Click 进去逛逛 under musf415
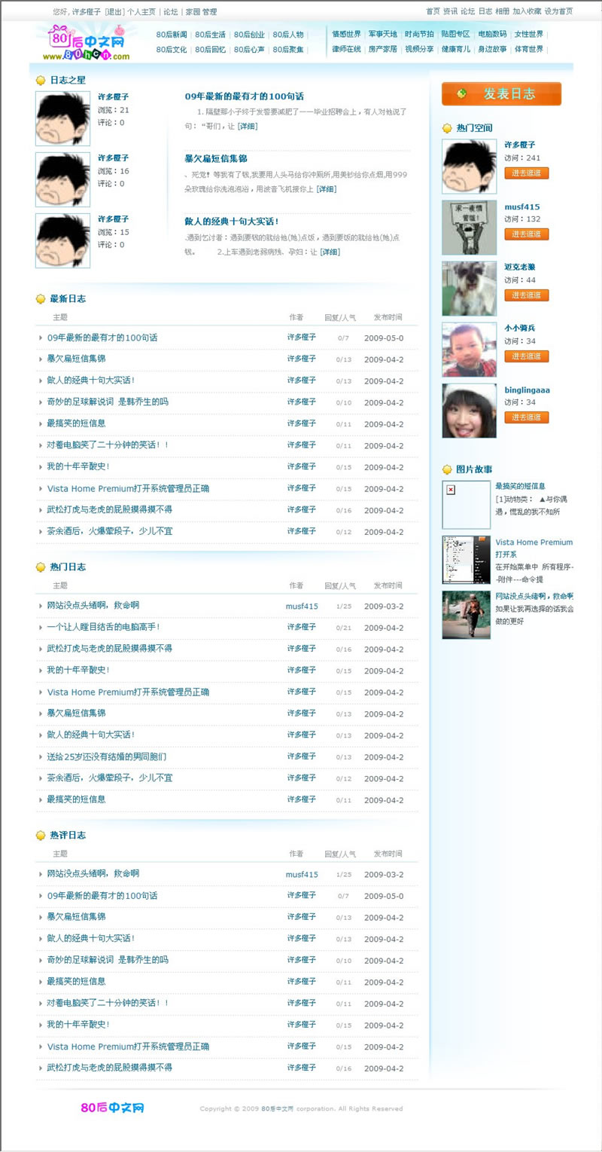 click(x=527, y=234)
